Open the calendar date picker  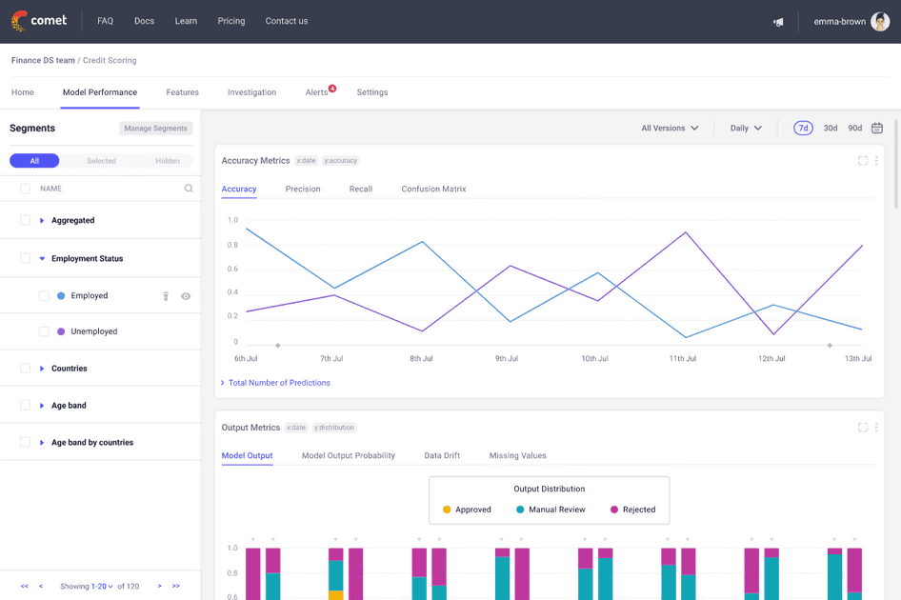tap(877, 127)
